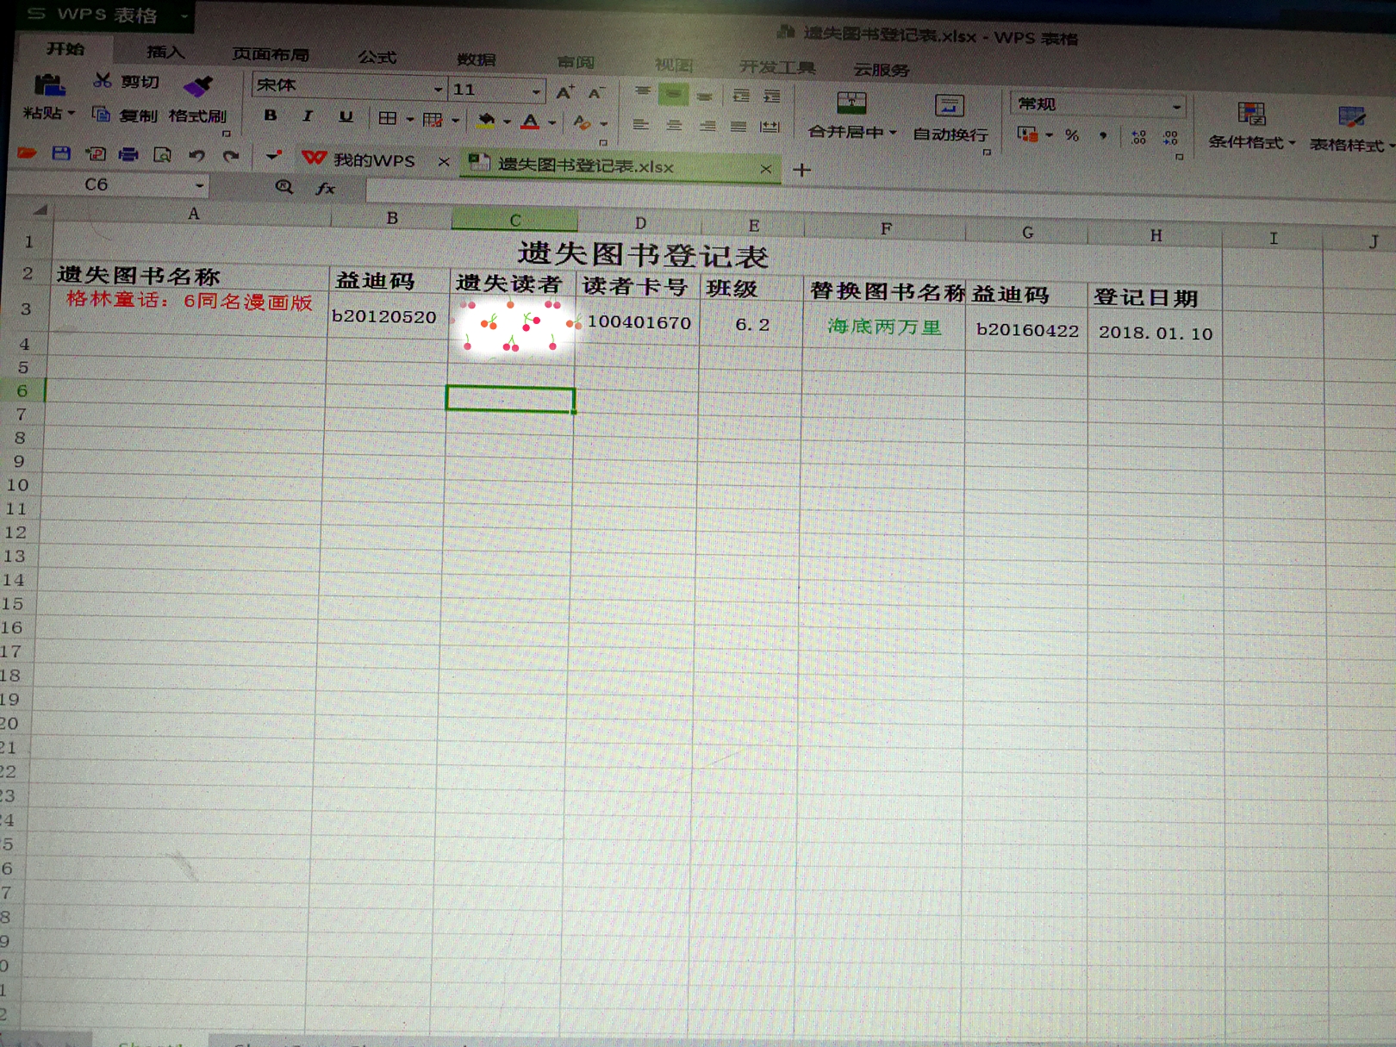Open the 表格样式 table styles menu
Screen dimensions: 1396x1047
1350,129
